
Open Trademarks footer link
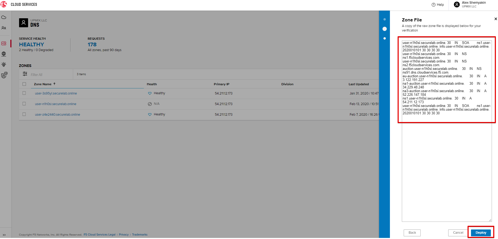(140, 235)
